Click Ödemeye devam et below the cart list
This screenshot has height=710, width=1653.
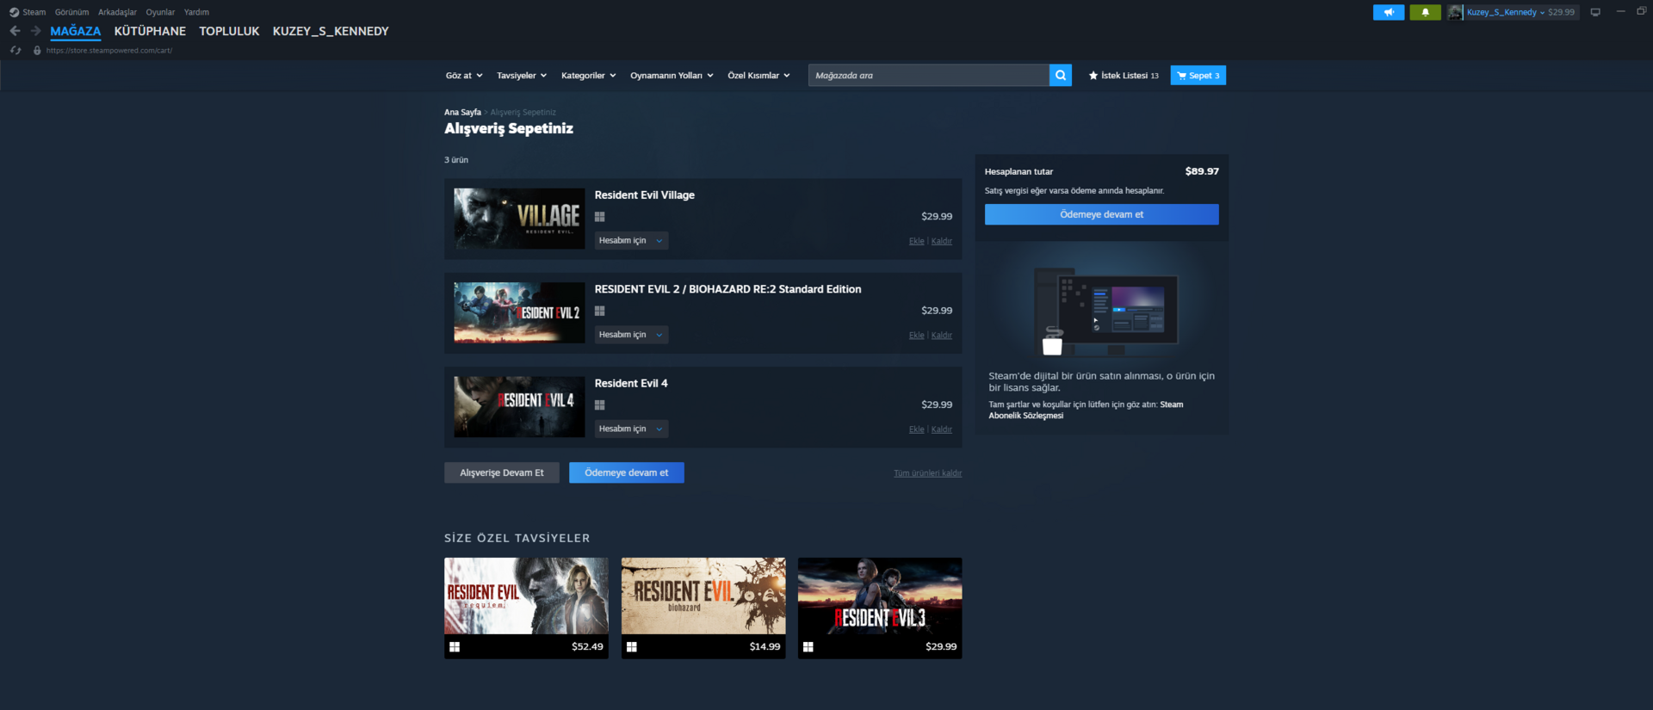(627, 472)
